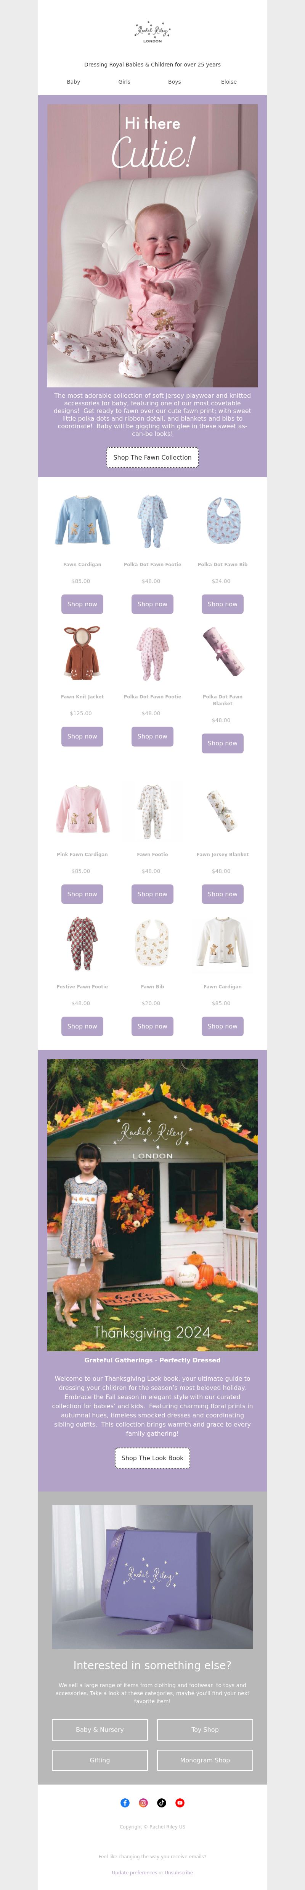Click the Rachel Riley London header logo

[152, 32]
